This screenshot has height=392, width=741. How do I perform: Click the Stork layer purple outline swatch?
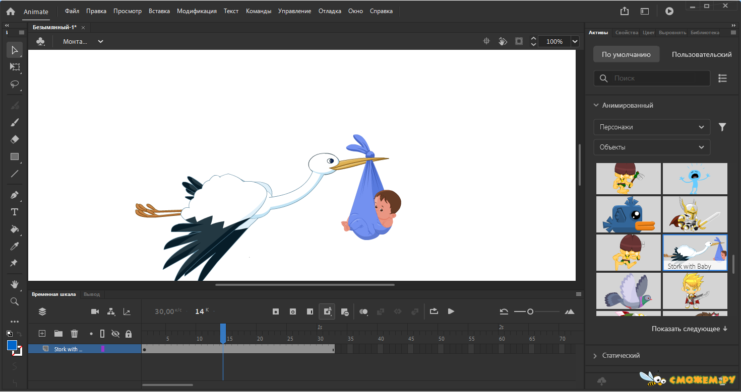103,349
